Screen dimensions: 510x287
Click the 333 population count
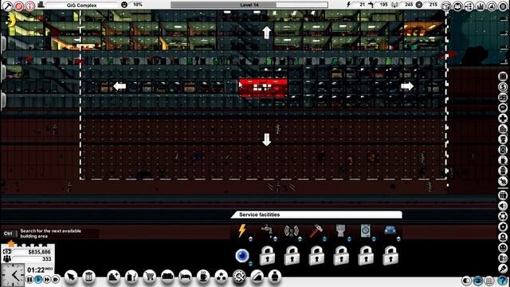pyautogui.click(x=46, y=259)
